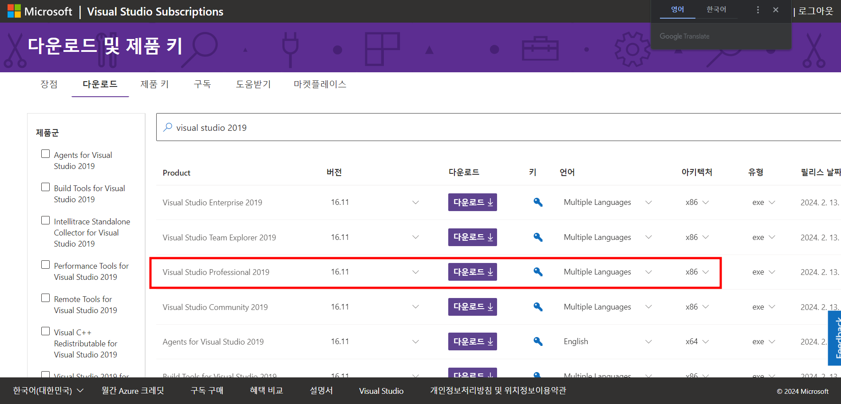
Task: Download Visual Studio Enterprise 2019
Action: [x=473, y=202]
